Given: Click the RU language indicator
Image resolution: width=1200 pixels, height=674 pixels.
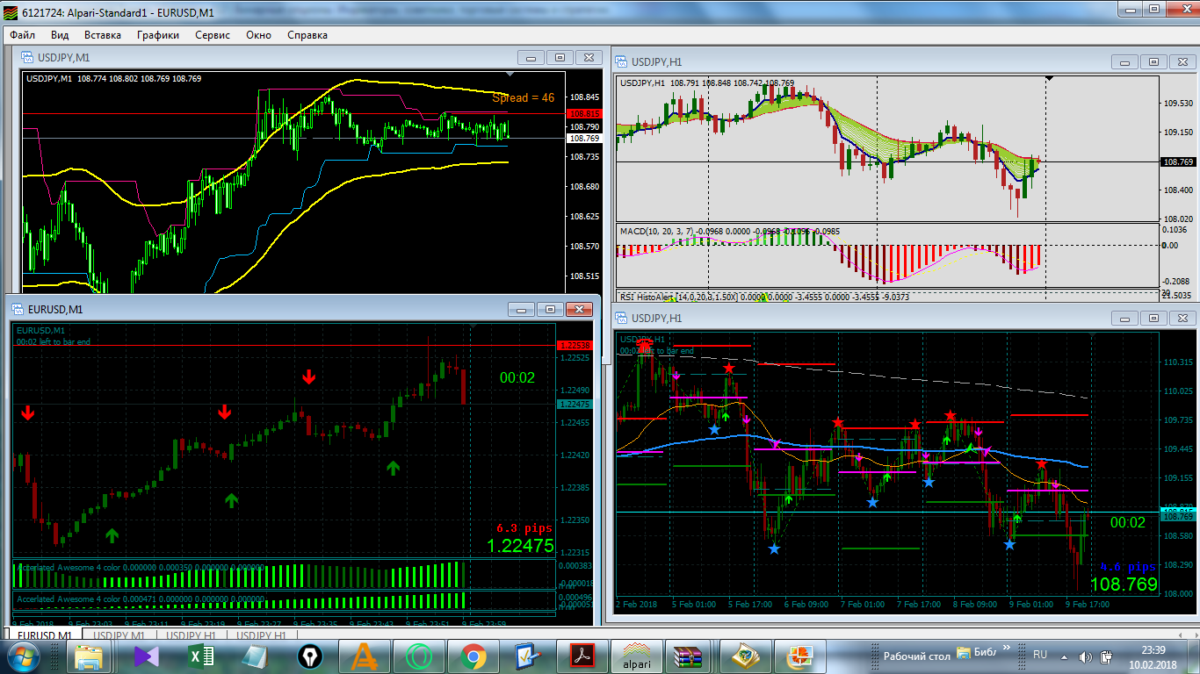Looking at the screenshot, I should point(1040,655).
